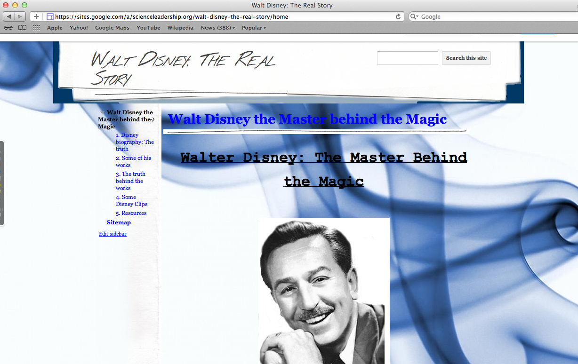Click the site search text box
The width and height of the screenshot is (578, 364).
coord(407,58)
